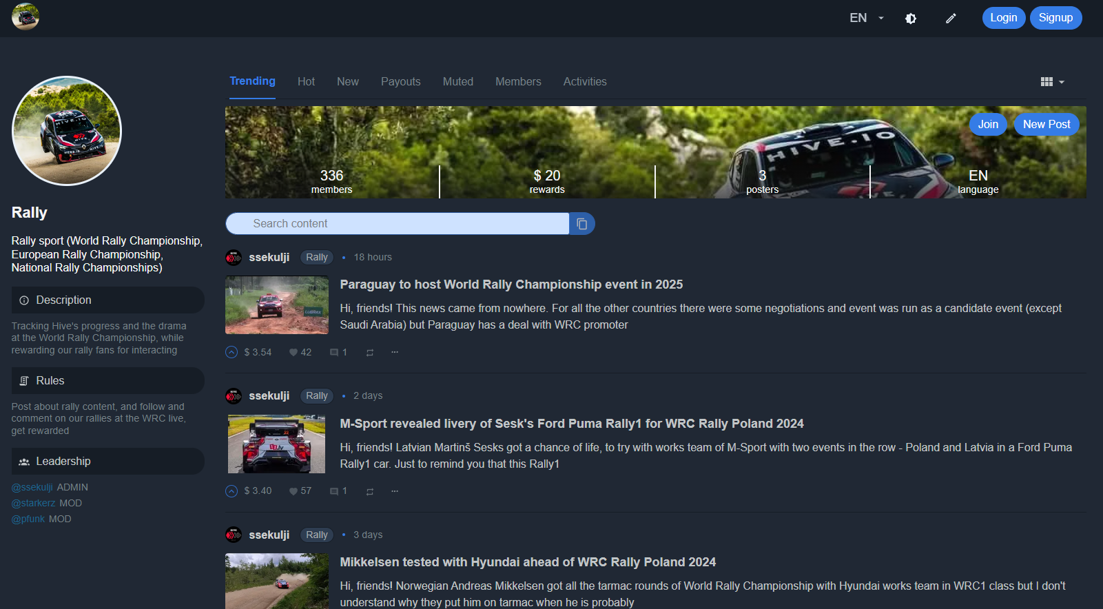Viewport: 1103px width, 609px height.
Task: Click Rally tag on 3 days post
Action: pos(317,535)
